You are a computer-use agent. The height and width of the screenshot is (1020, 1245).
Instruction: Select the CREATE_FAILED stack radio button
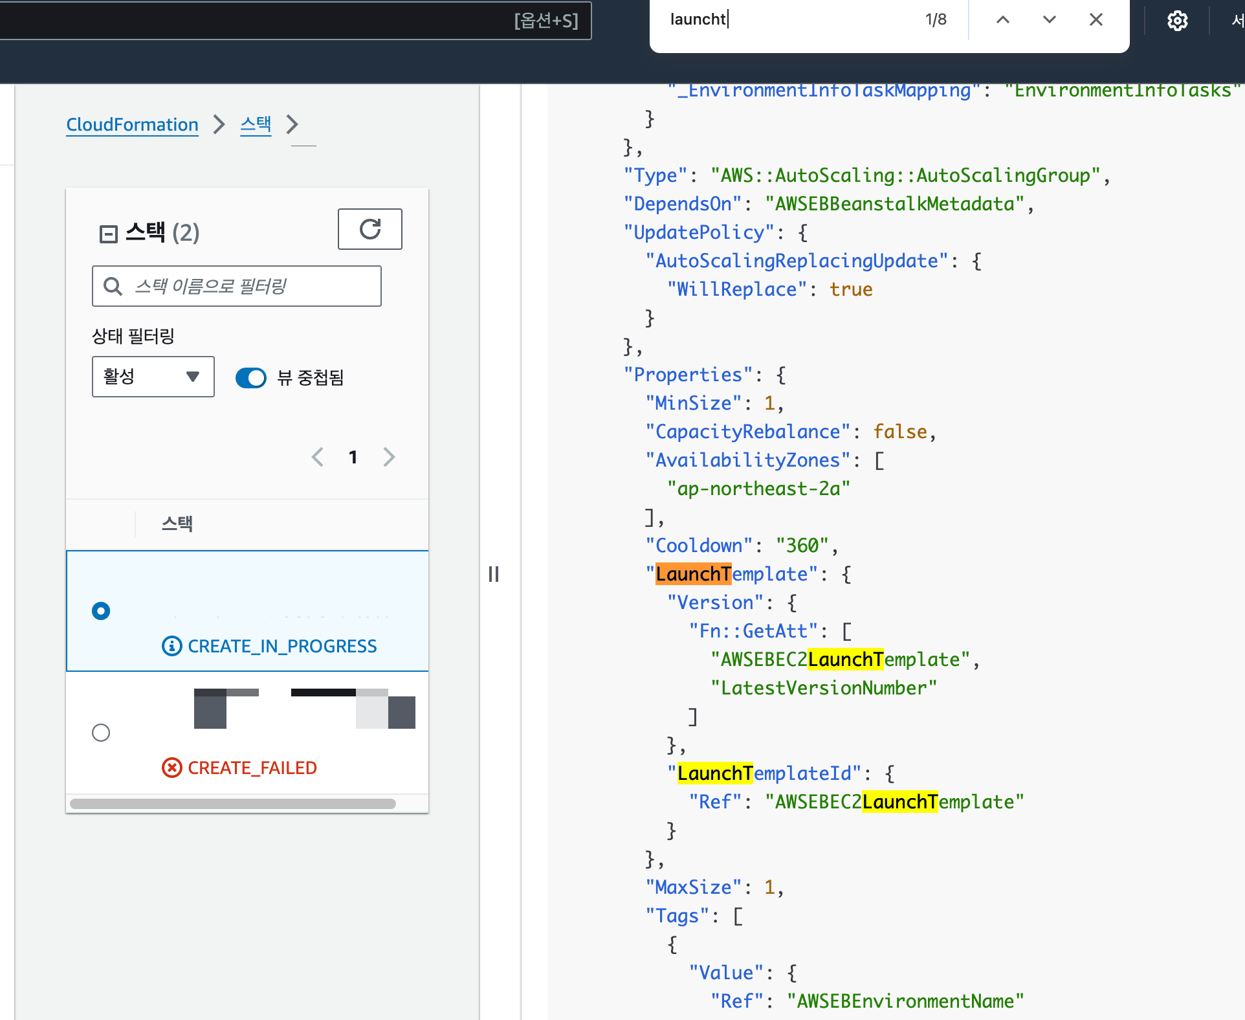[x=101, y=733]
